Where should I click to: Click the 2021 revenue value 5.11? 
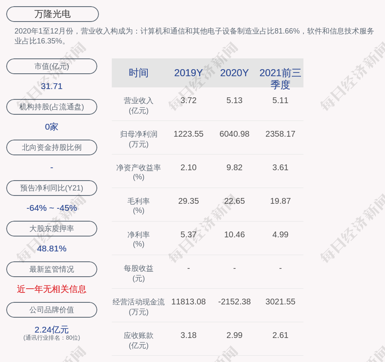(280, 101)
